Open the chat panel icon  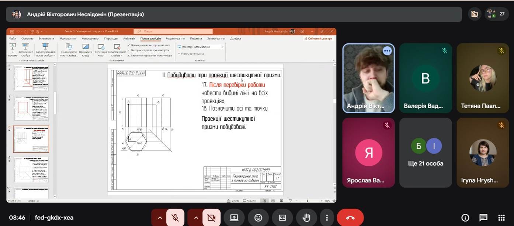(x=483, y=218)
